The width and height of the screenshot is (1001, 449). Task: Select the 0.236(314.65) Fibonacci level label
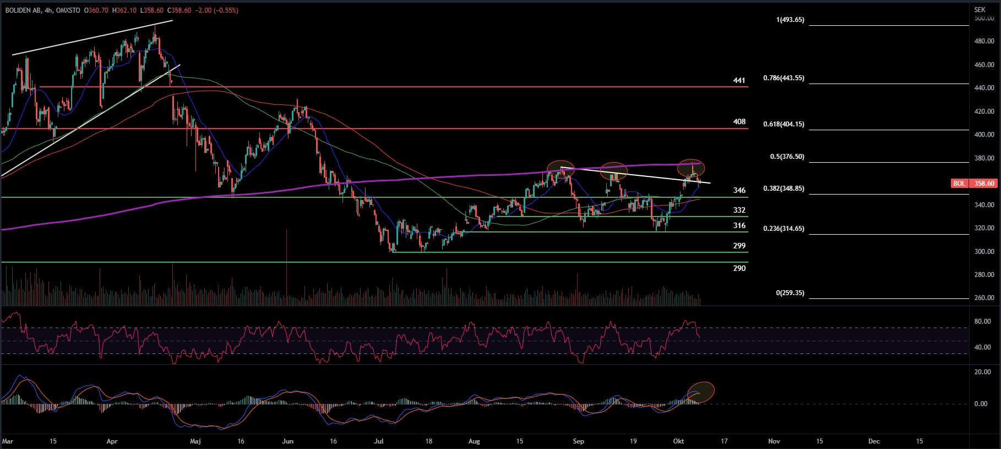click(784, 229)
